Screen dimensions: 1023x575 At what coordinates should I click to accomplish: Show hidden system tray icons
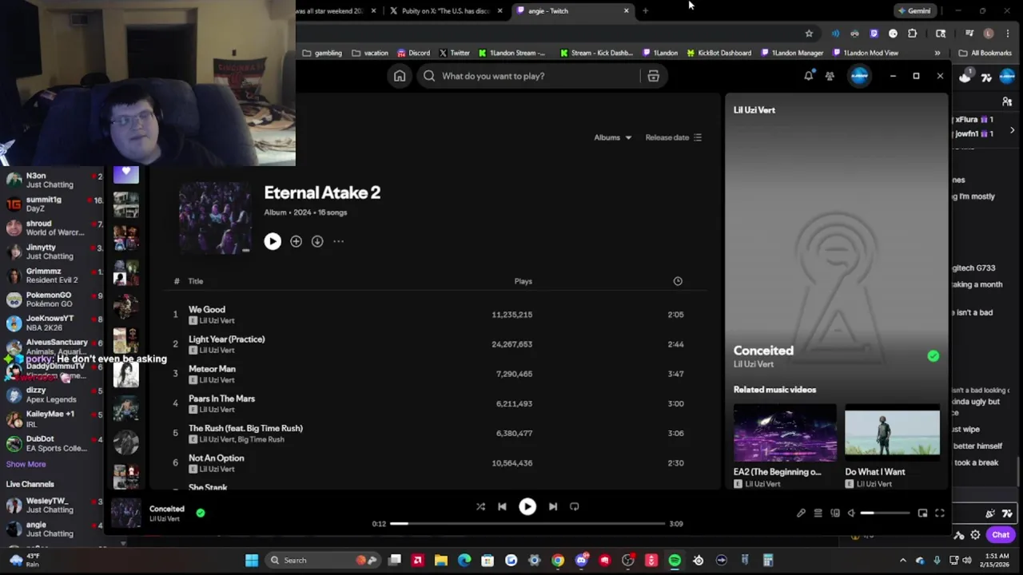(903, 561)
